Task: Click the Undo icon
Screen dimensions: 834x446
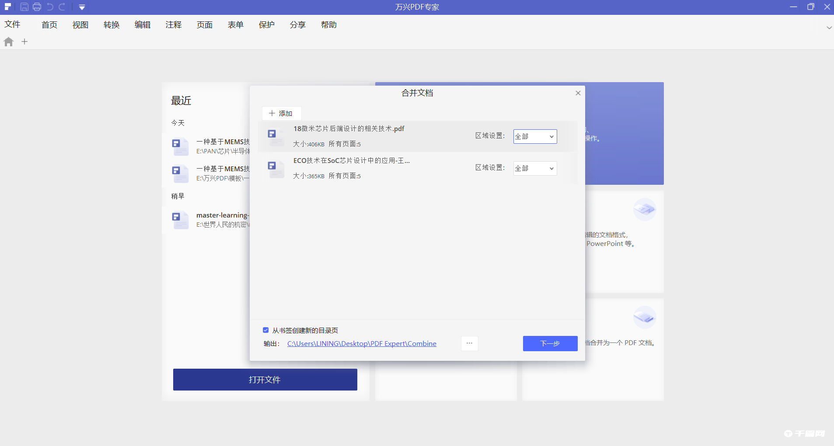Action: (x=50, y=7)
